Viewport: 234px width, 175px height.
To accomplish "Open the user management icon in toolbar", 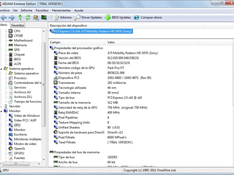I will click(36, 17).
